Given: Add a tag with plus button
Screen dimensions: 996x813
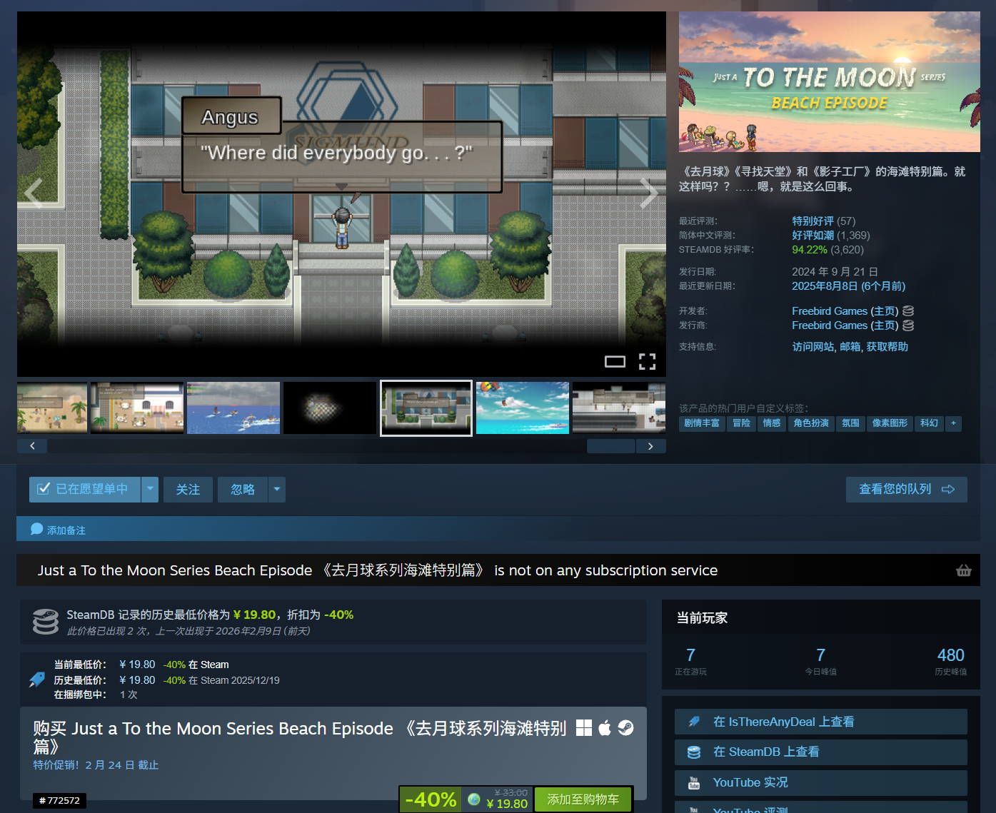Looking at the screenshot, I should click(952, 423).
